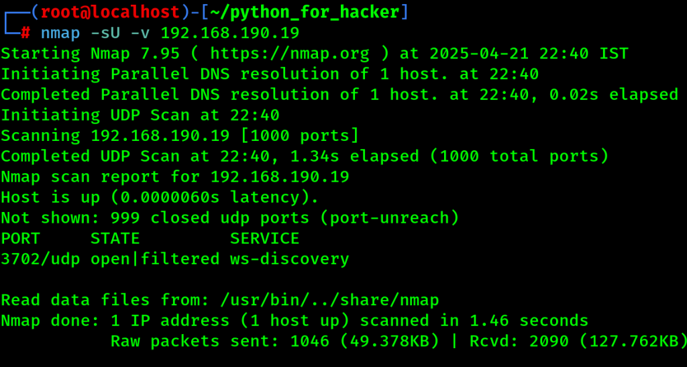The image size is (687, 367).
Task: Click the root@localhost prompt text
Action: coord(110,12)
